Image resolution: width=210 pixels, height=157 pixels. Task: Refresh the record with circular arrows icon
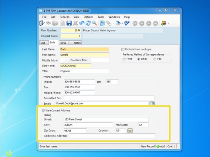[88, 23]
